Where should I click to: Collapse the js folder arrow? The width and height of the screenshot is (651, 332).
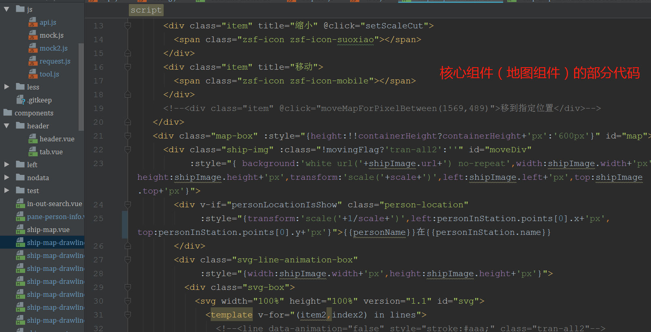pos(6,9)
